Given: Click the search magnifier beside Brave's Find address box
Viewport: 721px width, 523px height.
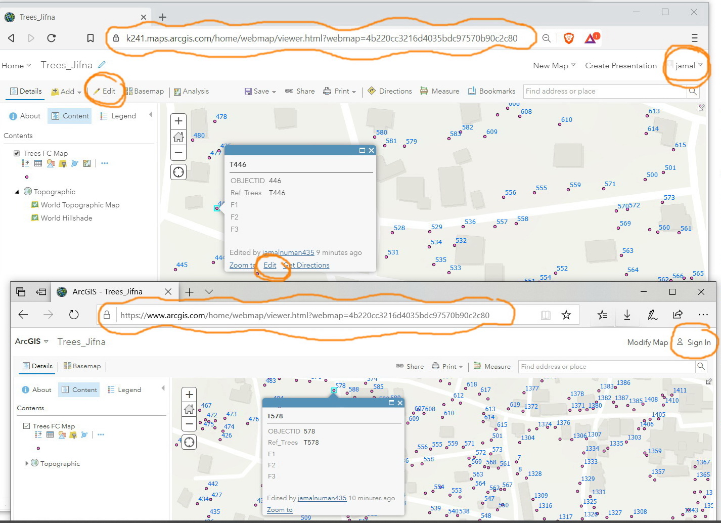Looking at the screenshot, I should (x=693, y=92).
